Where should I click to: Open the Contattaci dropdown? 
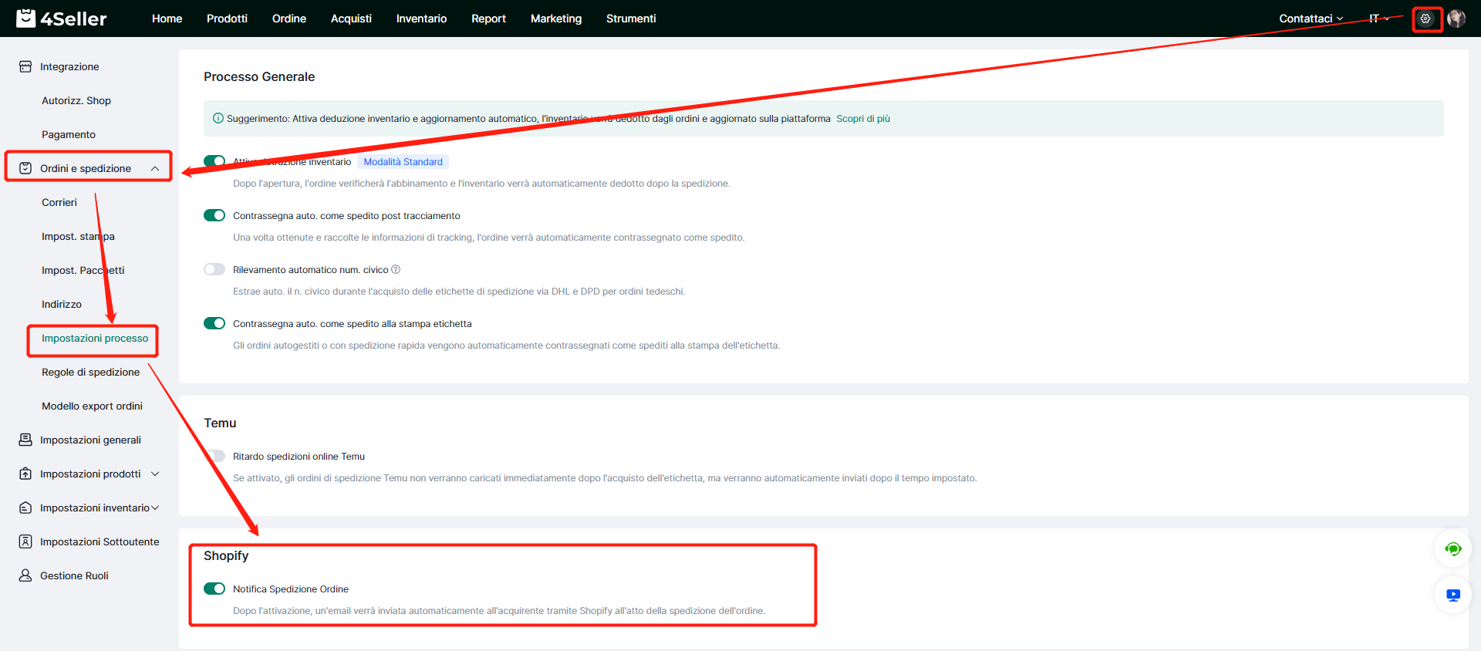click(x=1311, y=19)
